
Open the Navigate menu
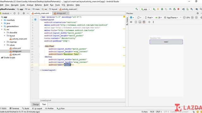point(15,5)
